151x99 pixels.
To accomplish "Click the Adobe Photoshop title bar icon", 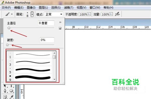I will [2, 2].
